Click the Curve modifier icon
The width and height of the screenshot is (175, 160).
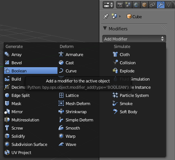(x=61, y=71)
